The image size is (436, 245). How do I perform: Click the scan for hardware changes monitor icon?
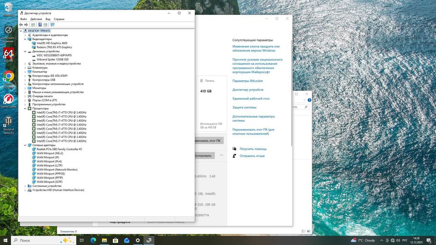click(x=52, y=25)
